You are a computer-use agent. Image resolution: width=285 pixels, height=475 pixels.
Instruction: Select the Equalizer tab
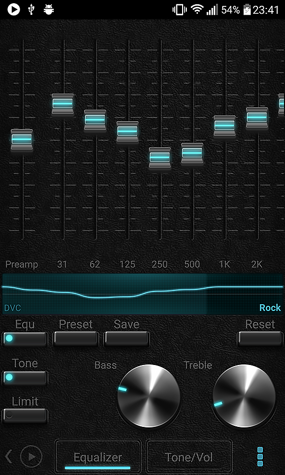pos(98,456)
